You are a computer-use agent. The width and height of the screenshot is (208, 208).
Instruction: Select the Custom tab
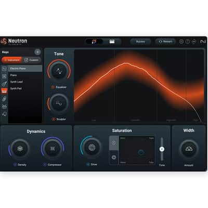[x=31, y=60]
